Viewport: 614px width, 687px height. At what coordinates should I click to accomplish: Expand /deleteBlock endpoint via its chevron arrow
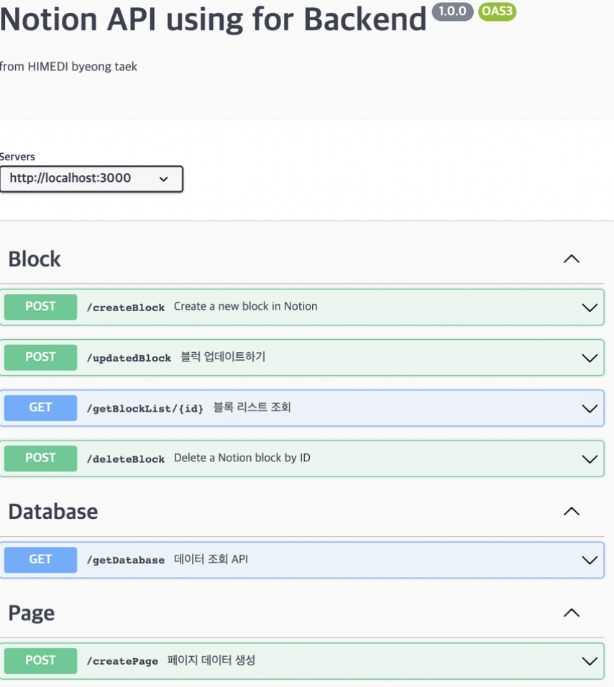coord(590,458)
